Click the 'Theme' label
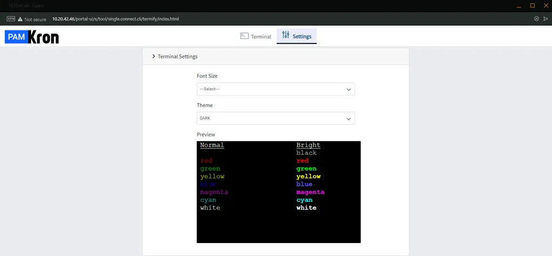Viewport: 552px width, 256px height. 205,105
